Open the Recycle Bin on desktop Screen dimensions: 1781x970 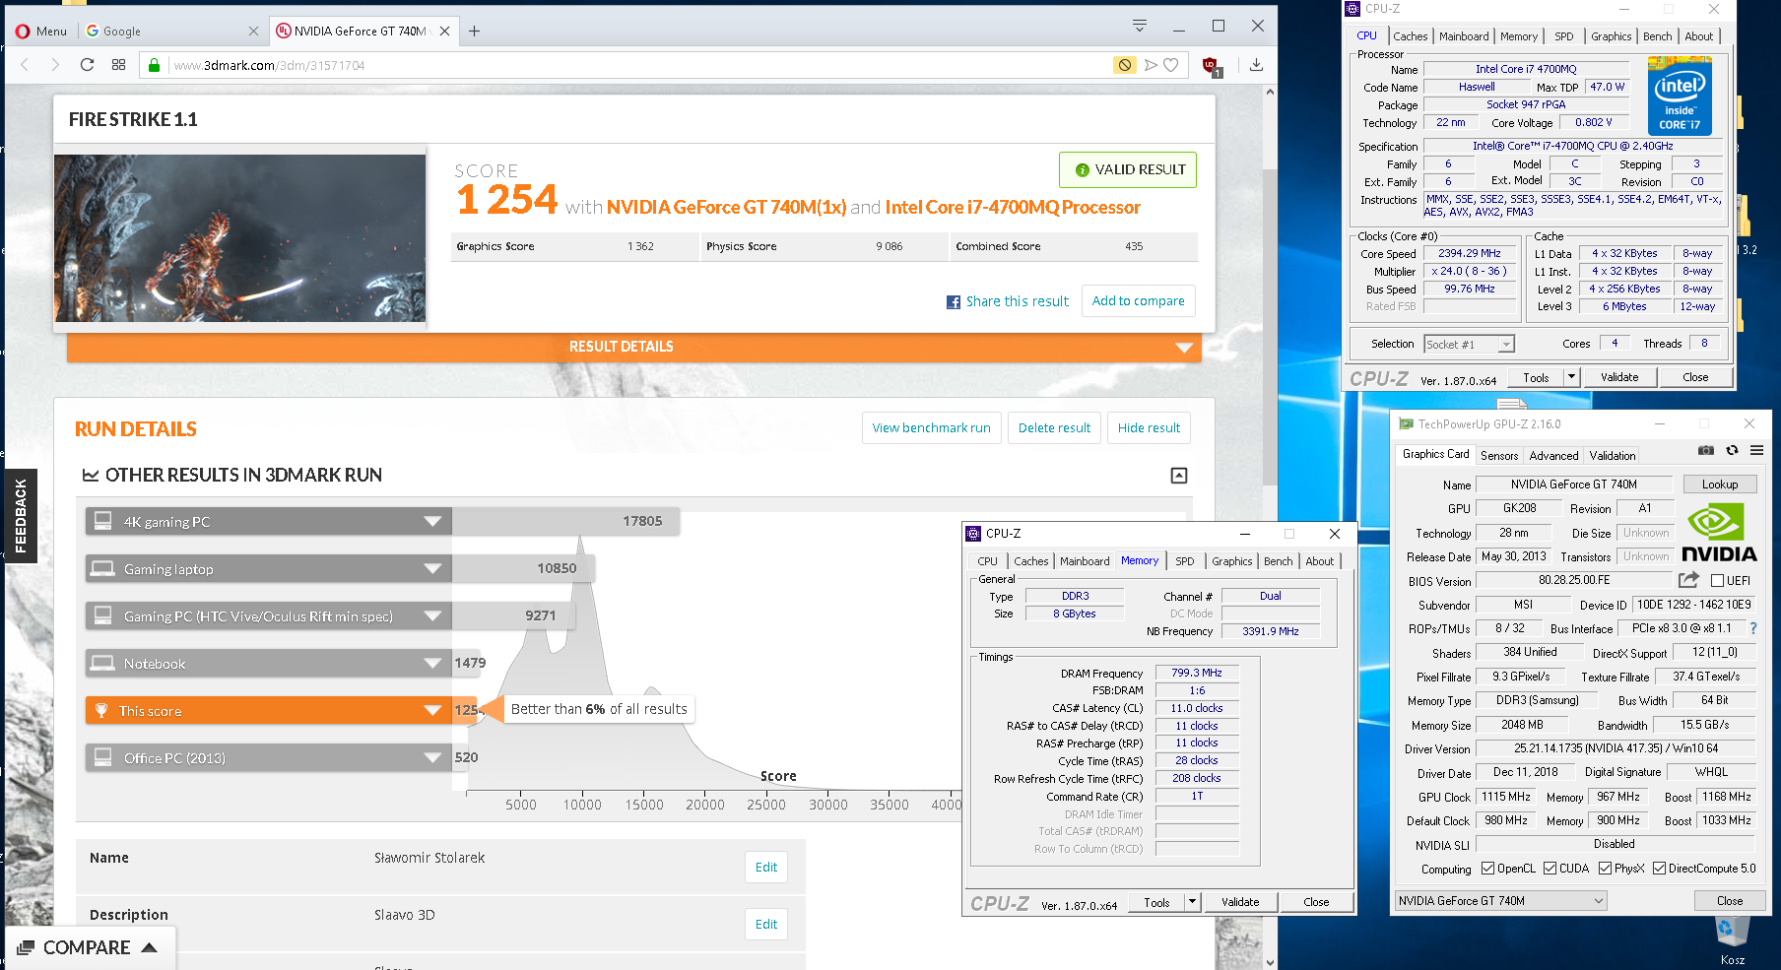pyautogui.click(x=1732, y=940)
